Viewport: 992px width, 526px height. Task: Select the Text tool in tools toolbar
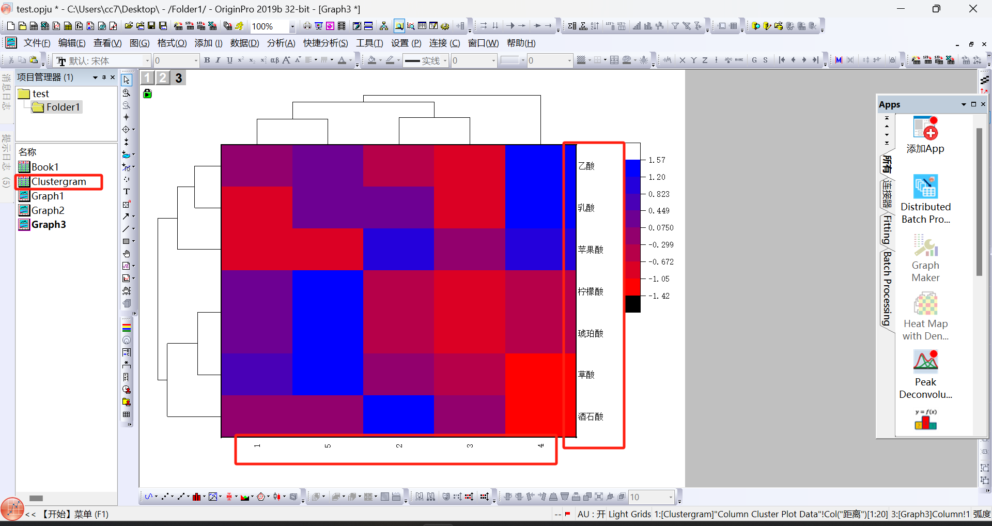tap(126, 192)
